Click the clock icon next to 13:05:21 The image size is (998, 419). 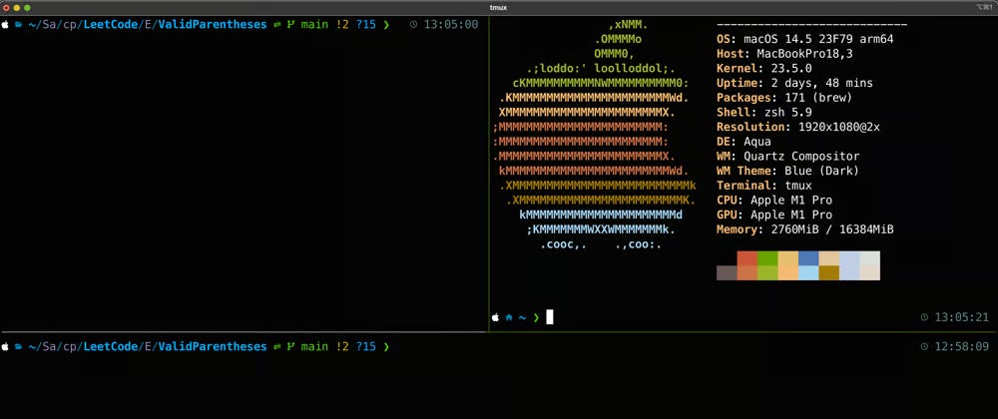pyautogui.click(x=924, y=317)
